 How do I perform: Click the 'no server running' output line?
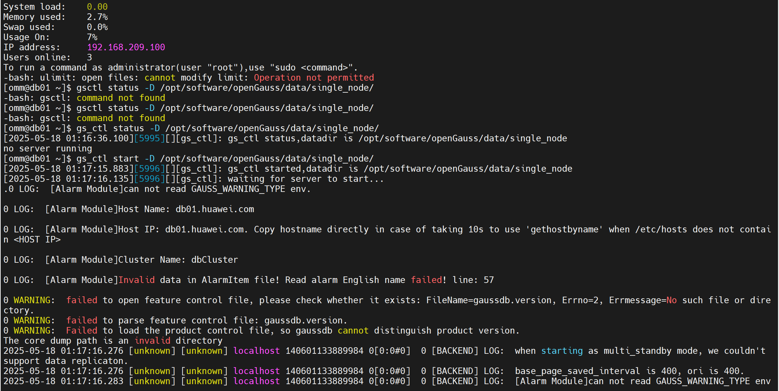pos(48,149)
